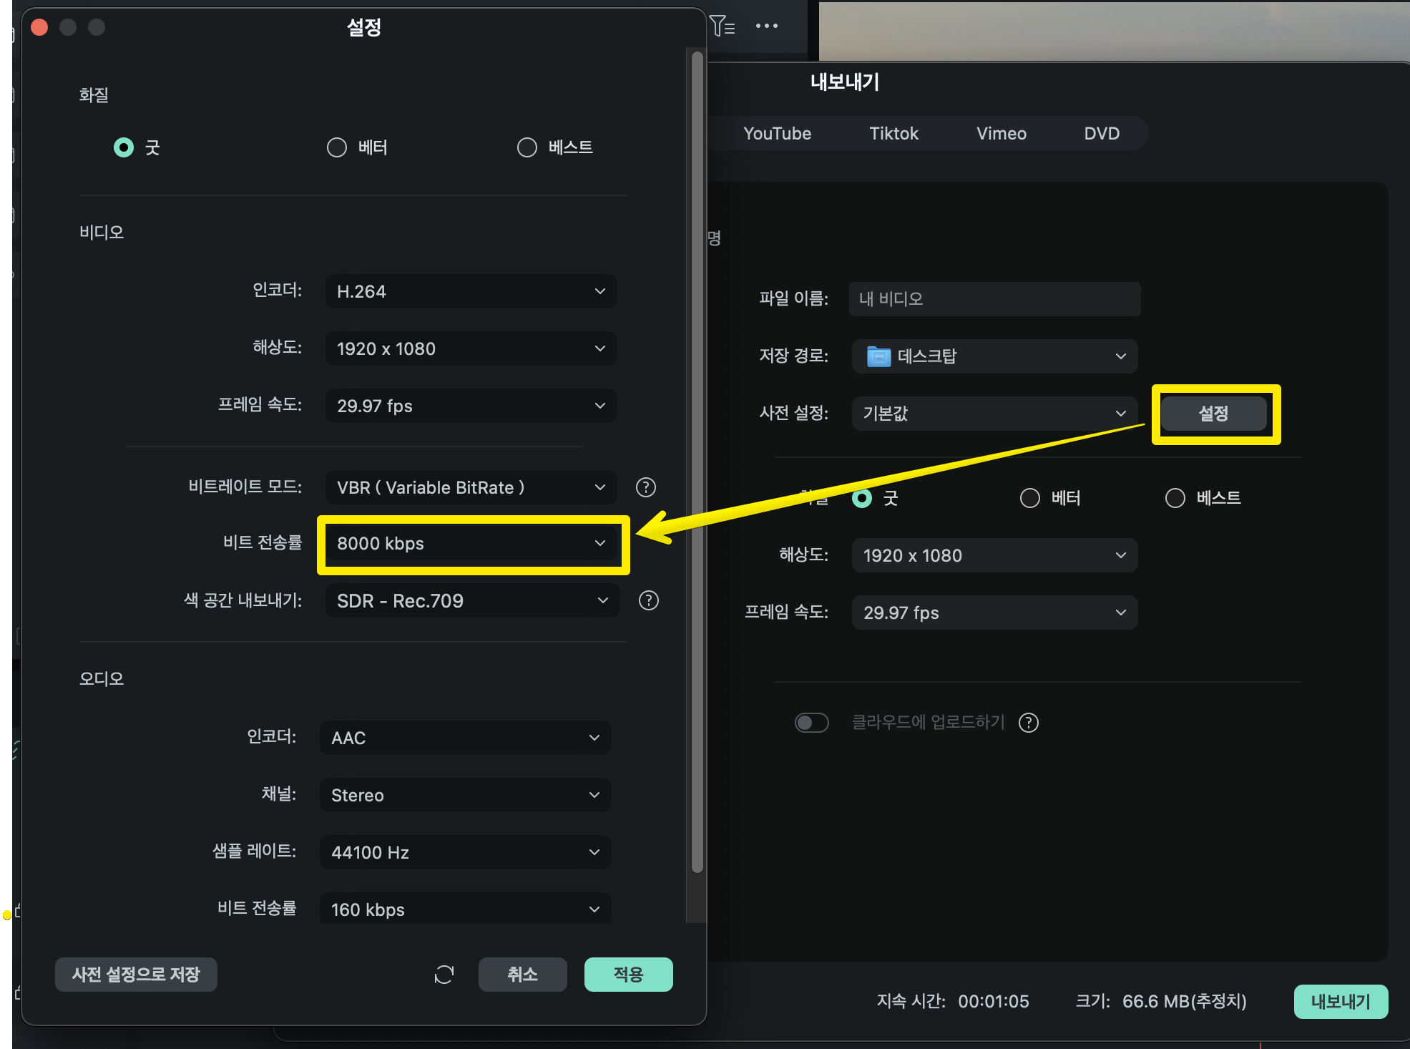Click the 적용 apply button
The width and height of the screenshot is (1410, 1049).
tap(628, 975)
